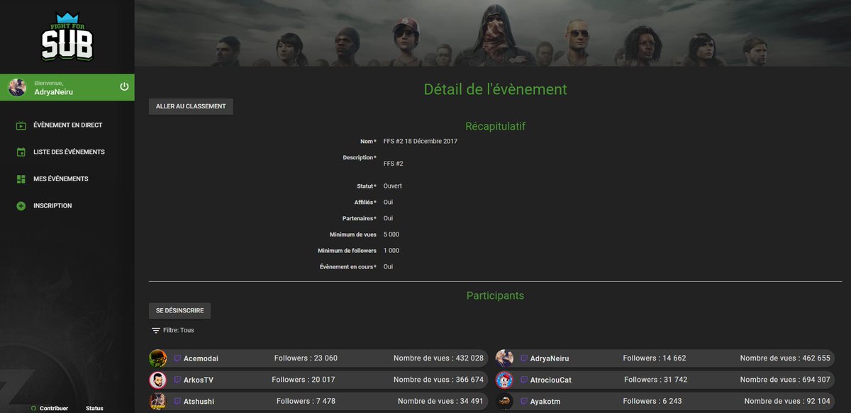Click Ayakotm Followers : 6 243

pos(653,402)
